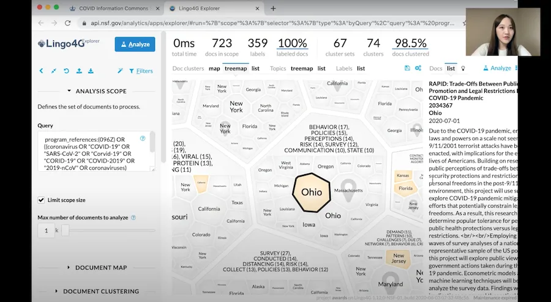This screenshot has height=302, width=551.
Task: Click the BEHAVIOR (17), POLICIES (15) cluster label
Action: point(329,139)
